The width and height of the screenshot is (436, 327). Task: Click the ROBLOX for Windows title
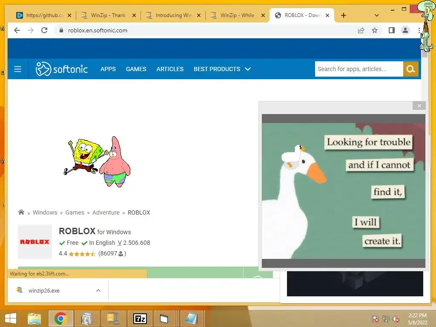tap(95, 231)
